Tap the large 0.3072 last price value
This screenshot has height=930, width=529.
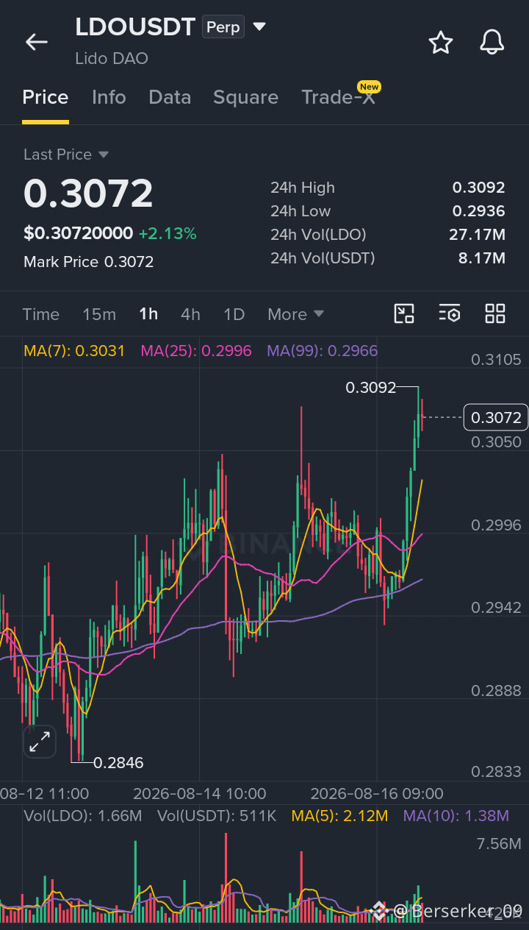[88, 194]
